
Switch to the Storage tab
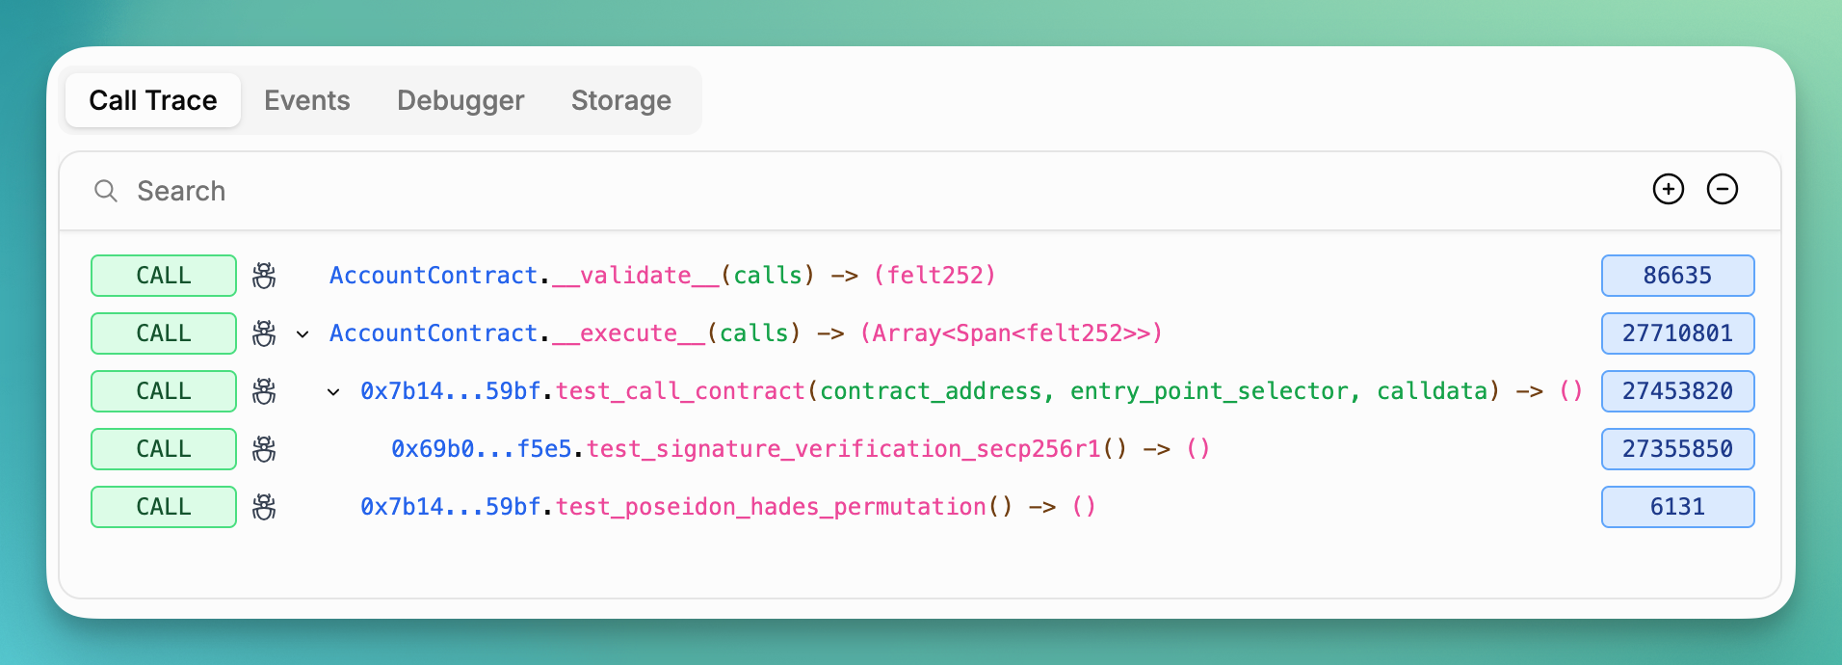621,100
